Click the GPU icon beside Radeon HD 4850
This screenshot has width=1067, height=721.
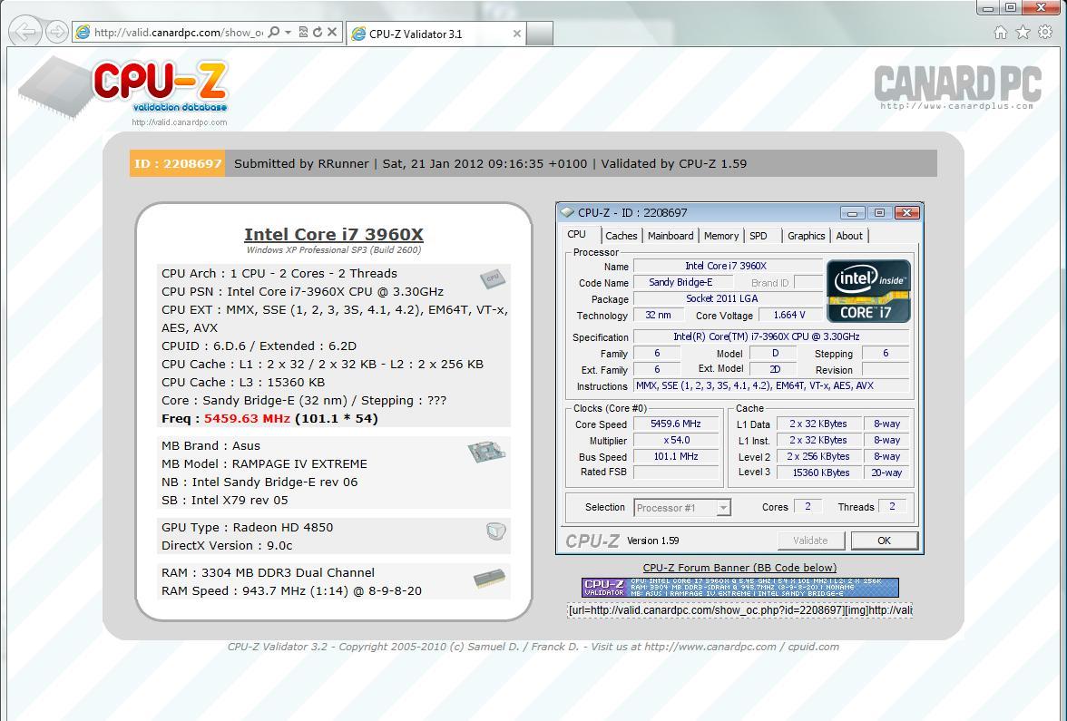click(496, 531)
